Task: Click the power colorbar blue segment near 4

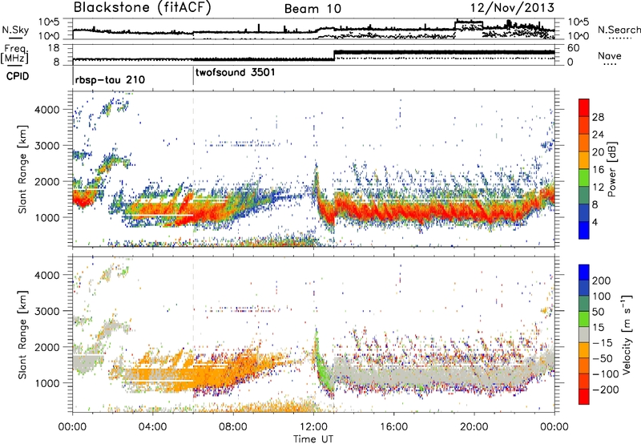Action: tap(584, 230)
